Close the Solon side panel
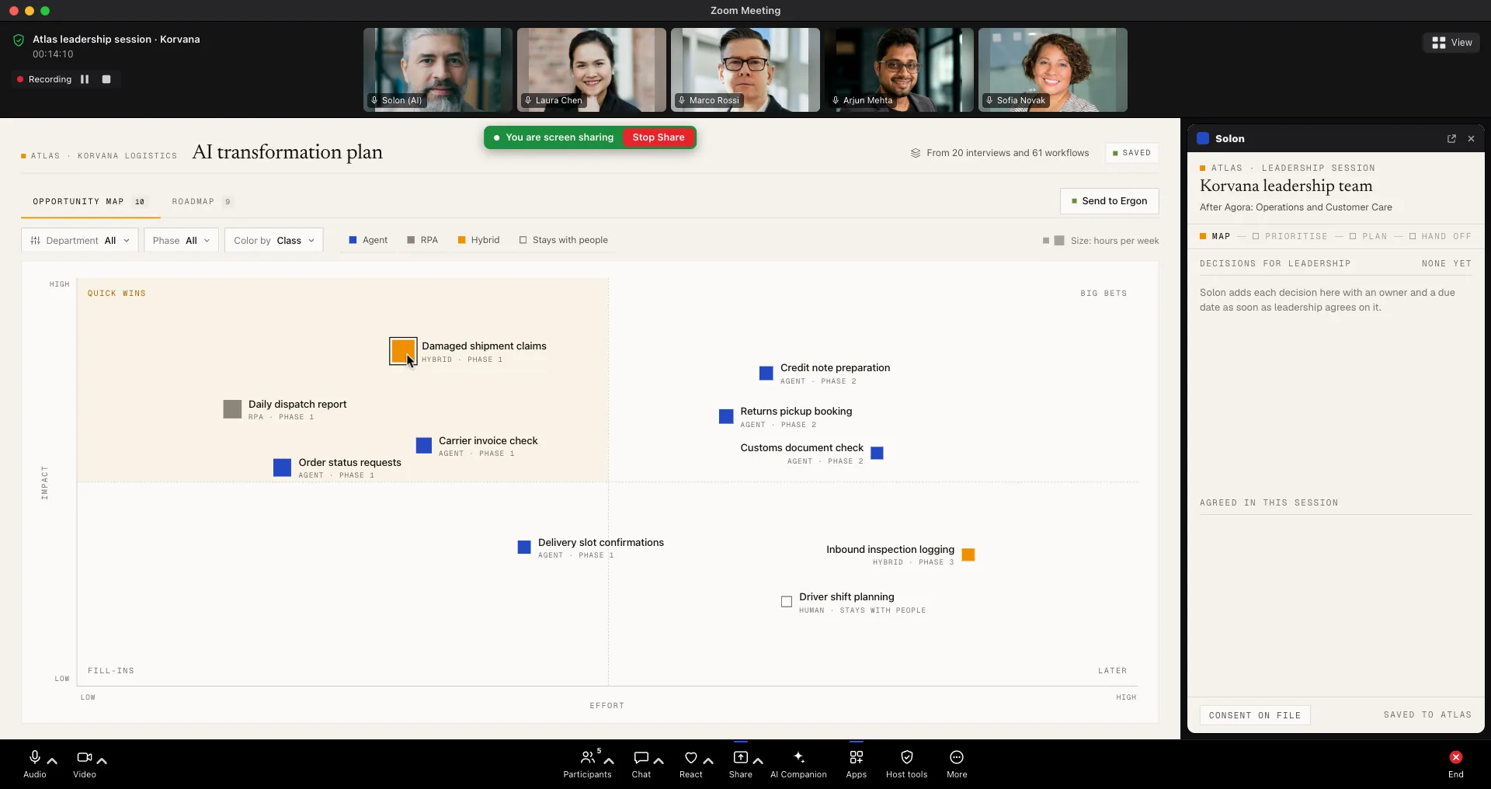The width and height of the screenshot is (1491, 789). pyautogui.click(x=1471, y=139)
